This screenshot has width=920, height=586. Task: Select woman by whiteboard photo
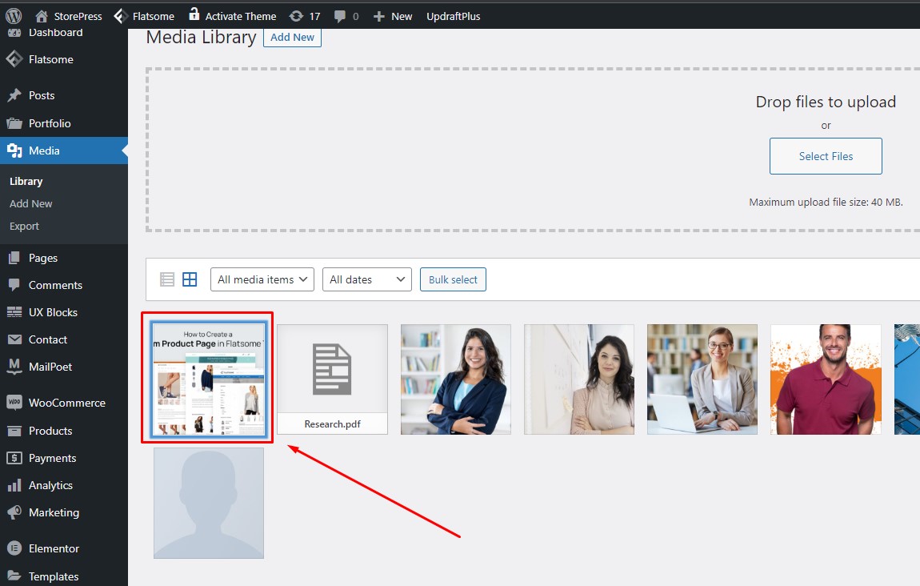pyautogui.click(x=579, y=379)
